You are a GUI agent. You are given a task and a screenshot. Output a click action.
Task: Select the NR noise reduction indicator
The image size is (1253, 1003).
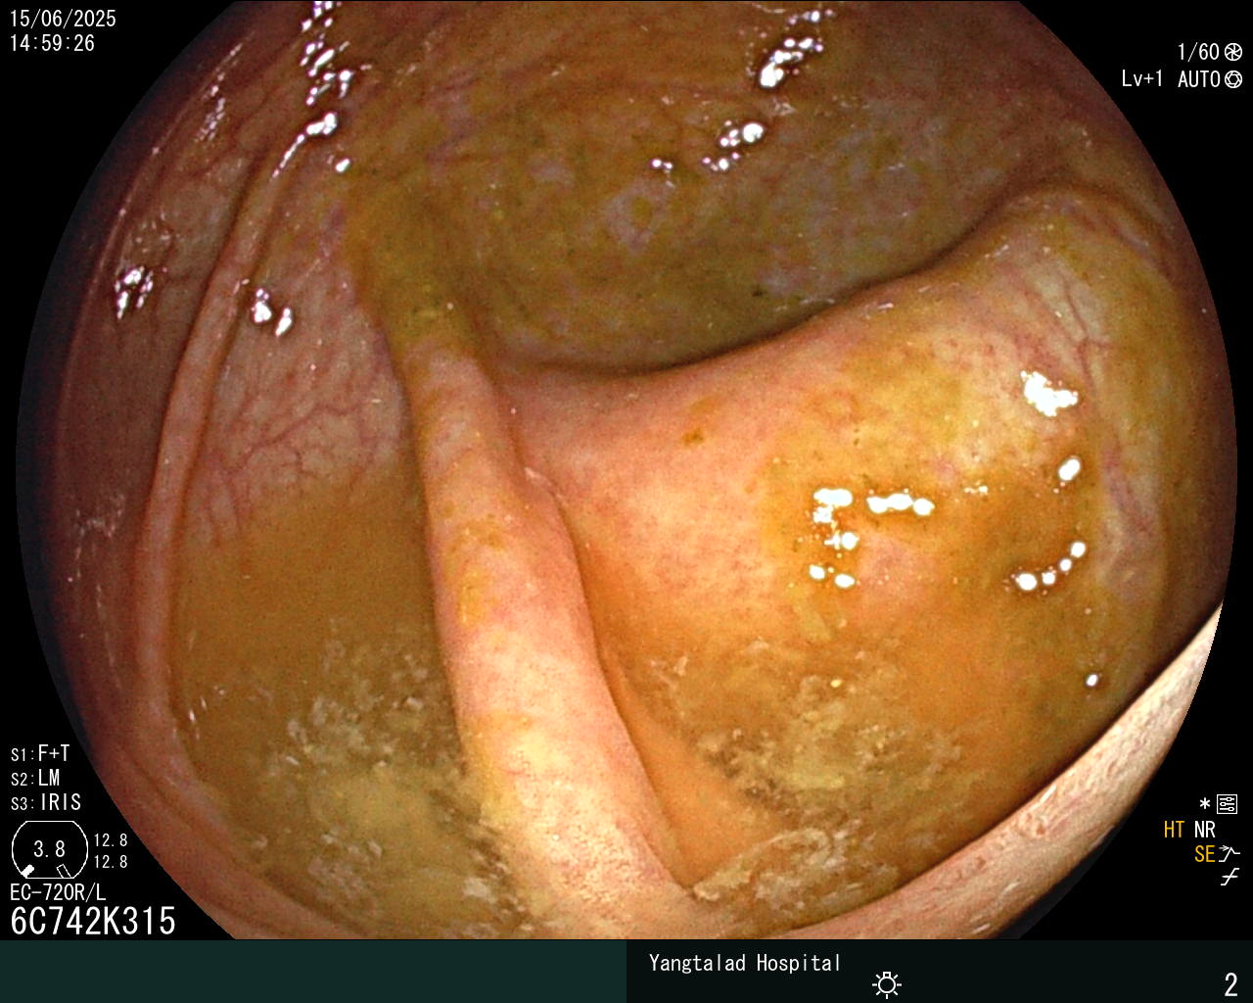pyautogui.click(x=1204, y=830)
